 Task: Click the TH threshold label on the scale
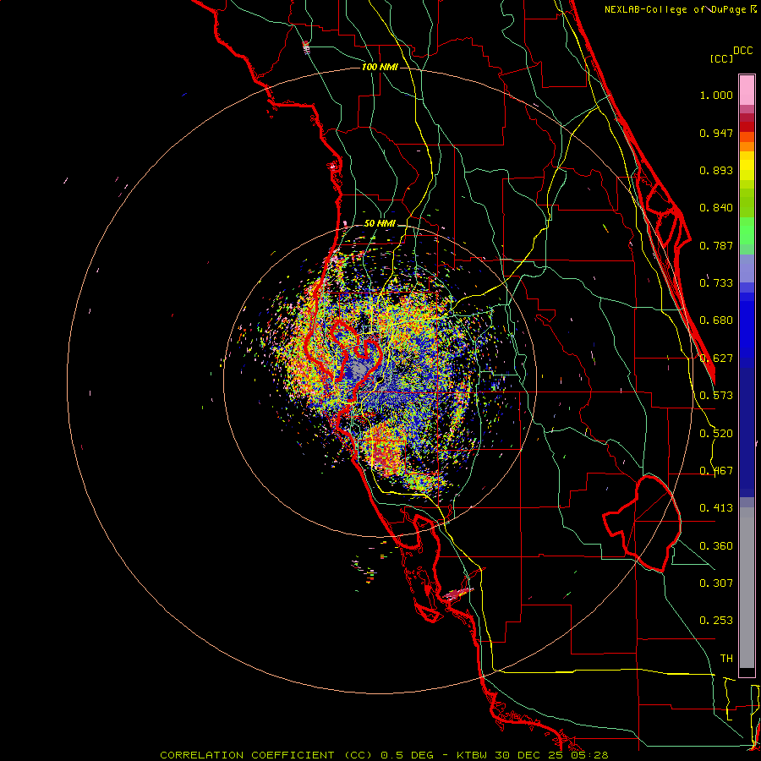click(x=726, y=659)
